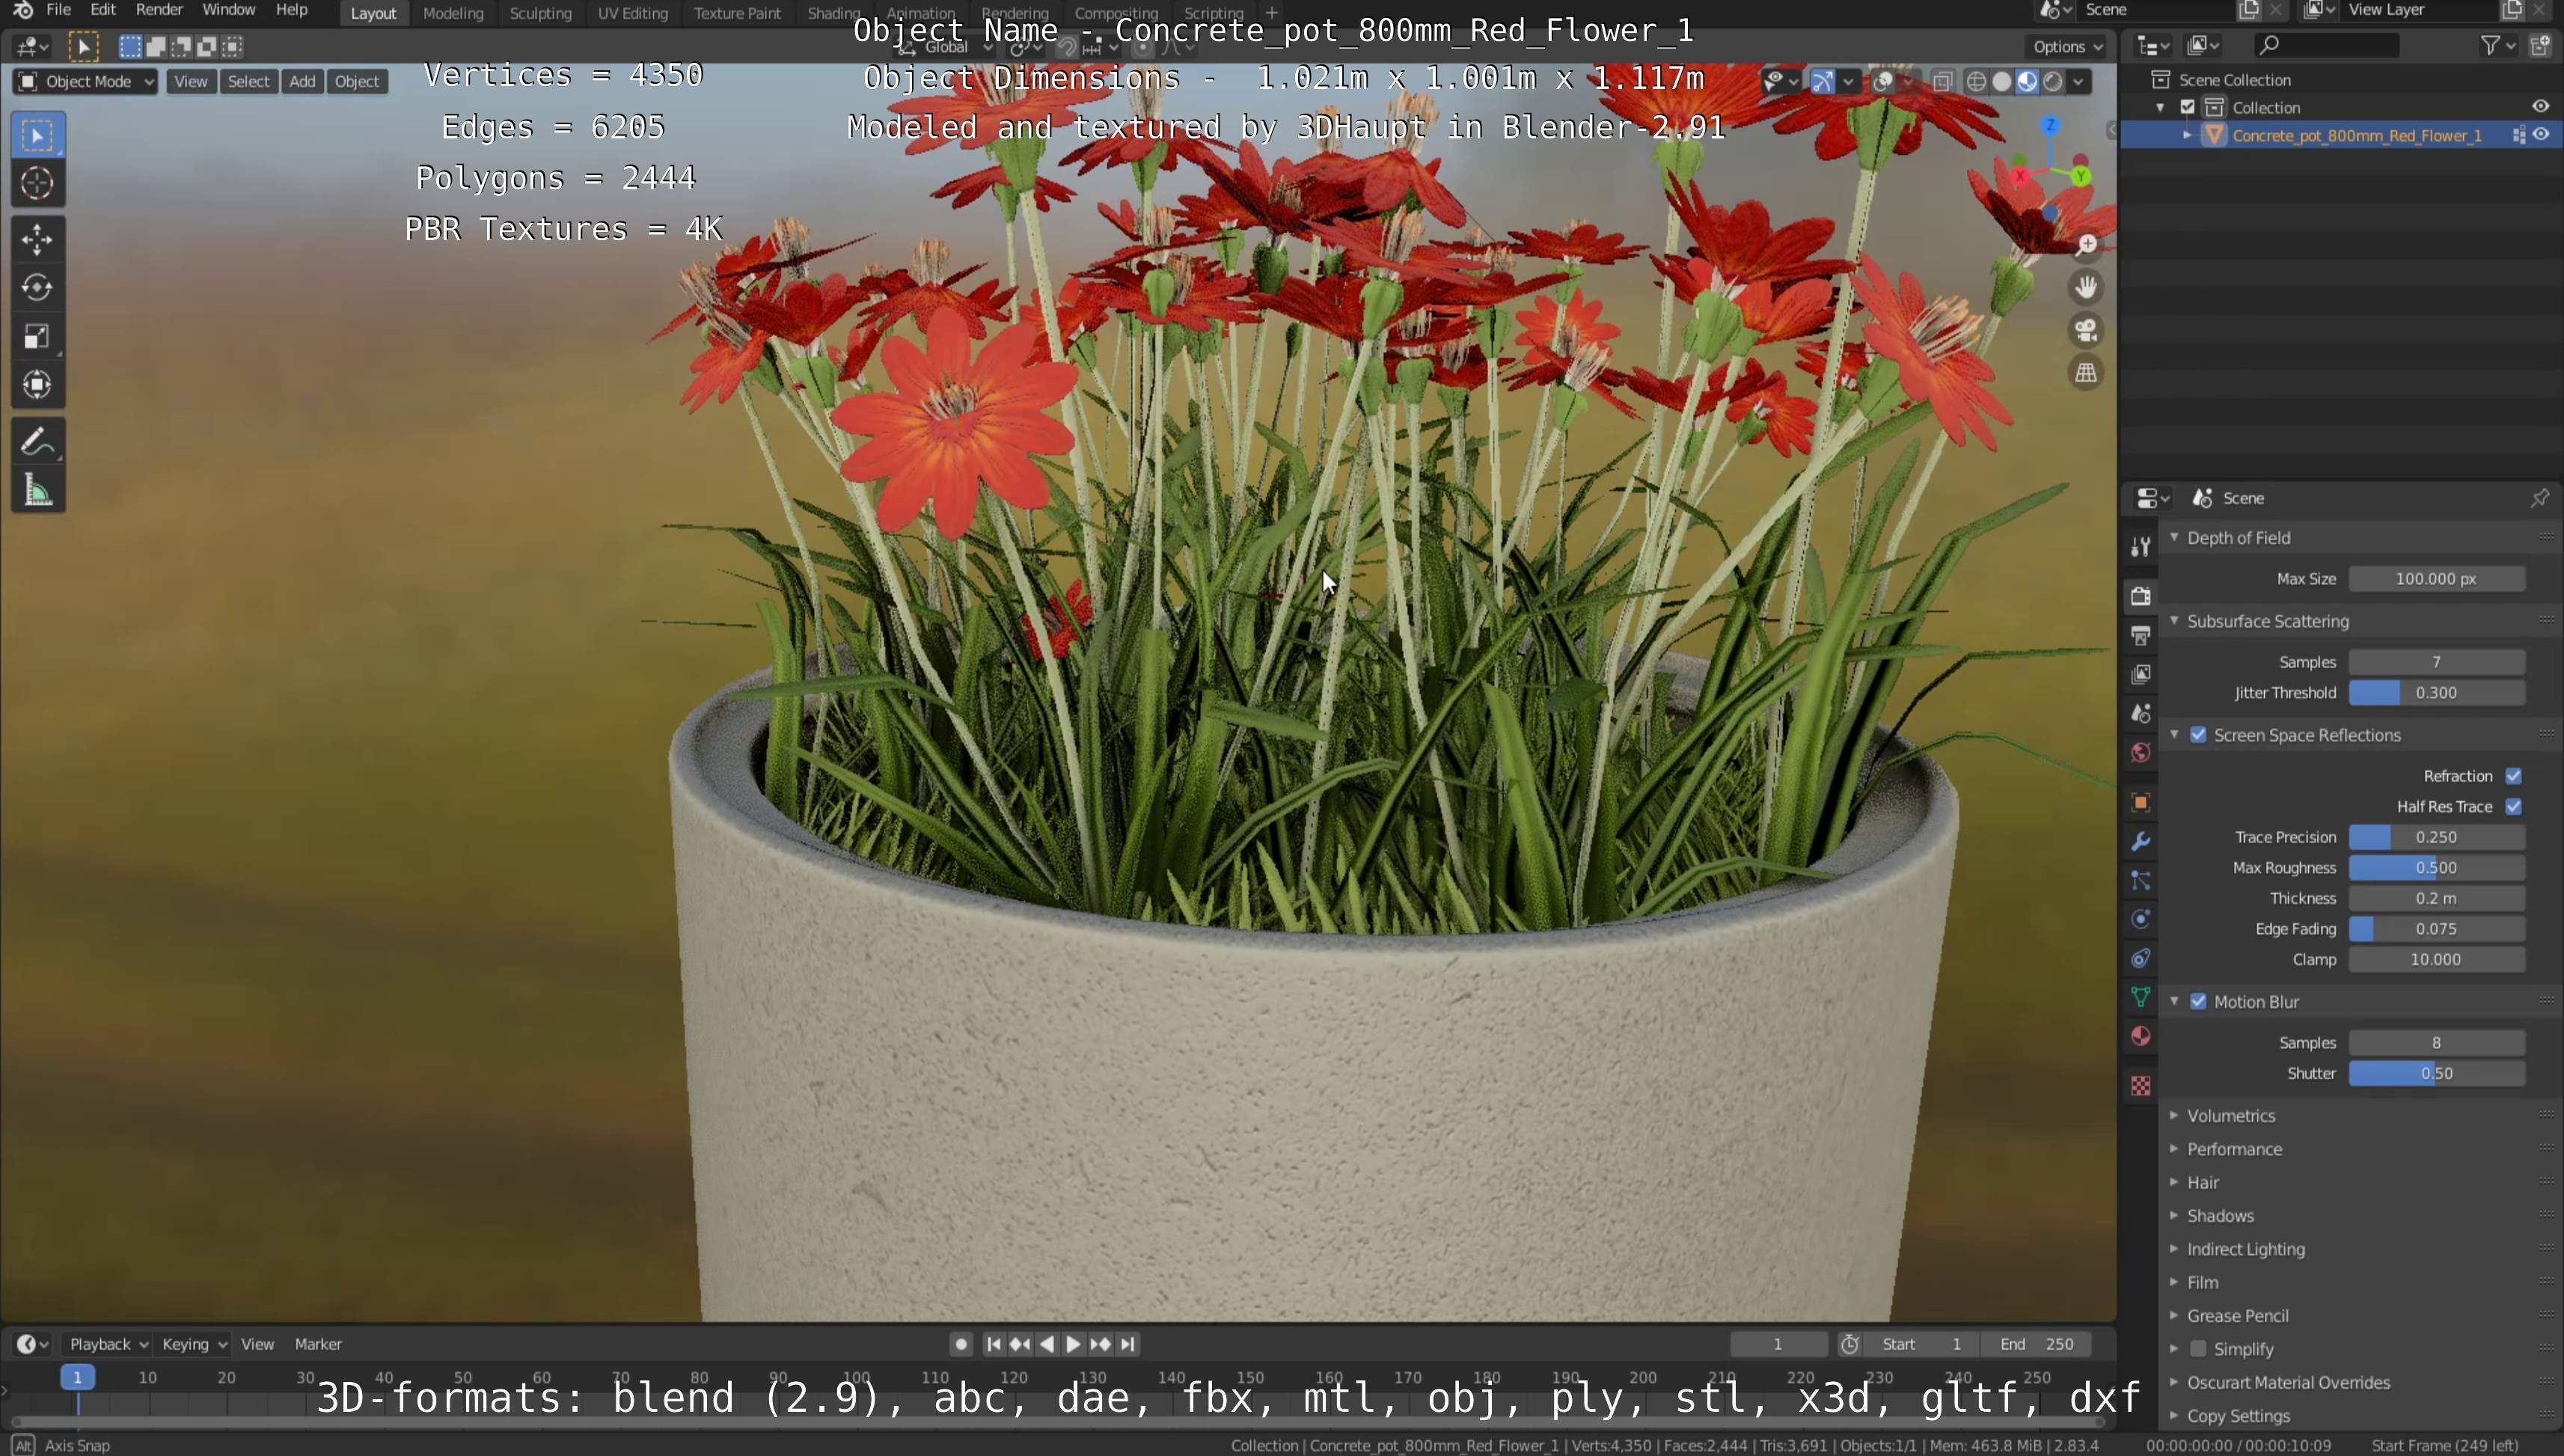The height and width of the screenshot is (1456, 2564).
Task: Open the Object Mode dropdown
Action: click(x=86, y=81)
